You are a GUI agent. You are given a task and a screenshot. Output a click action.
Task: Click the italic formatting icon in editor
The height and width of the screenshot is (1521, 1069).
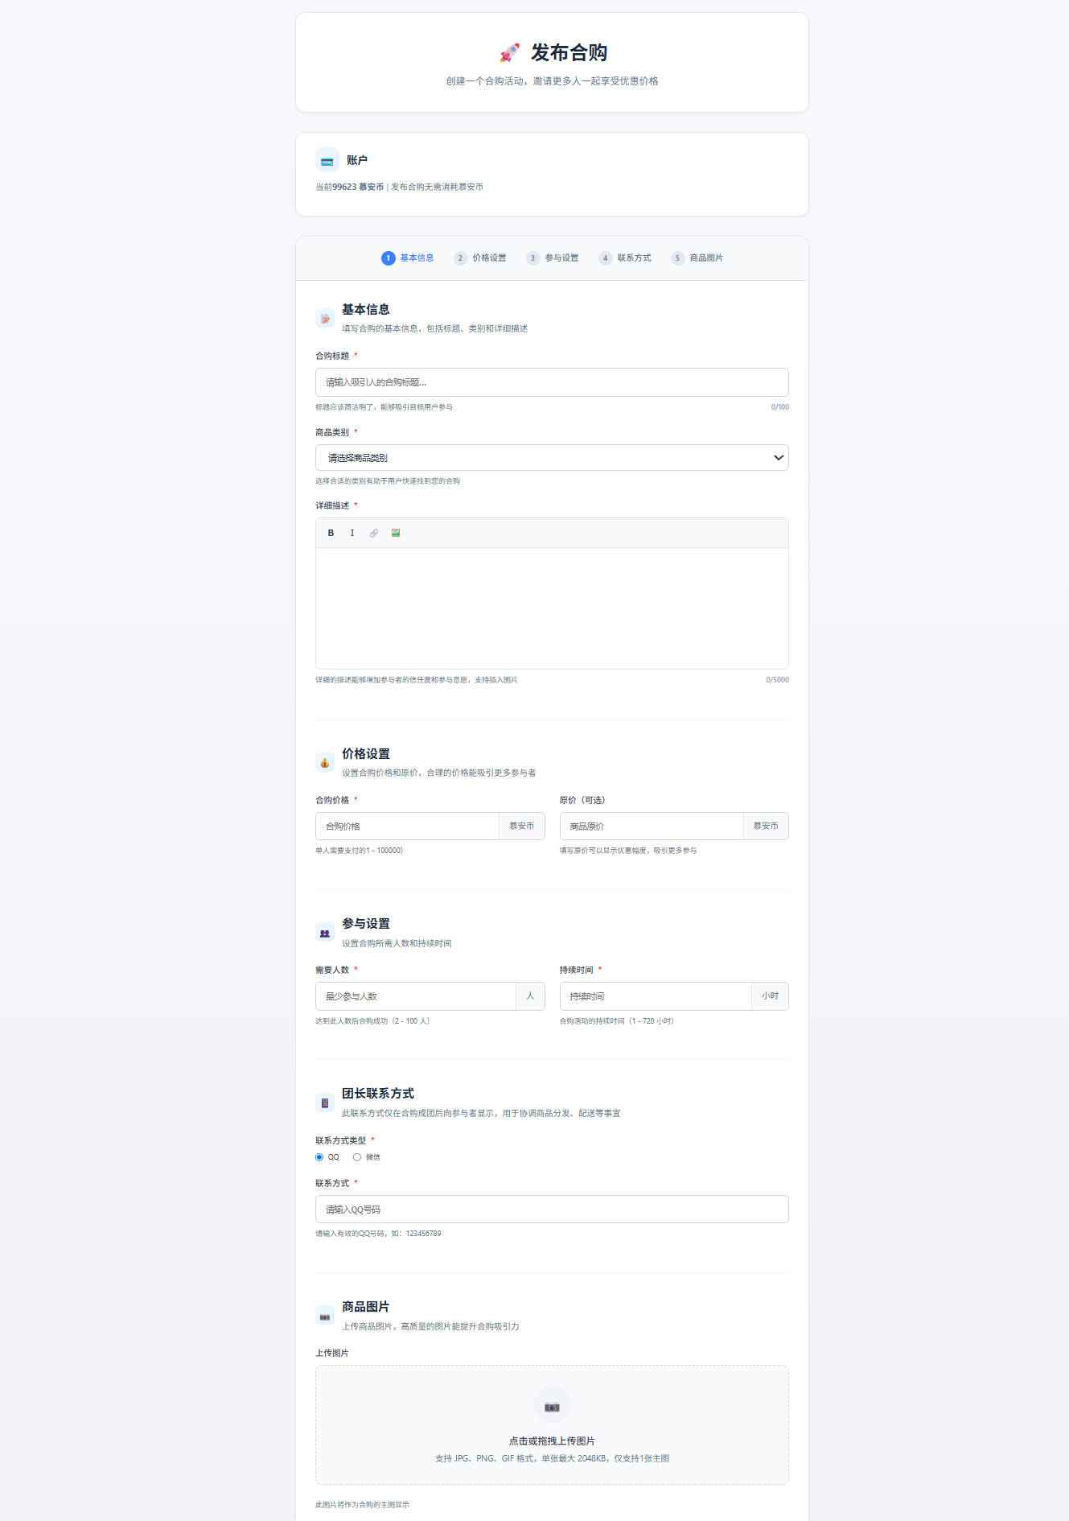click(352, 533)
